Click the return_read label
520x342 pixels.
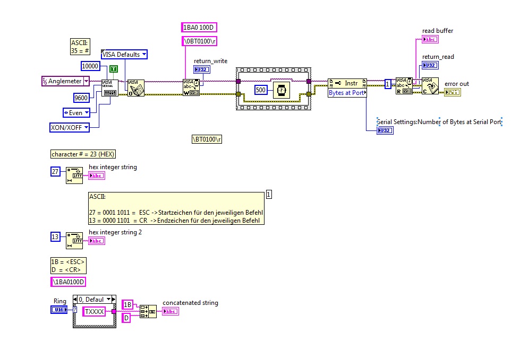coord(438,57)
